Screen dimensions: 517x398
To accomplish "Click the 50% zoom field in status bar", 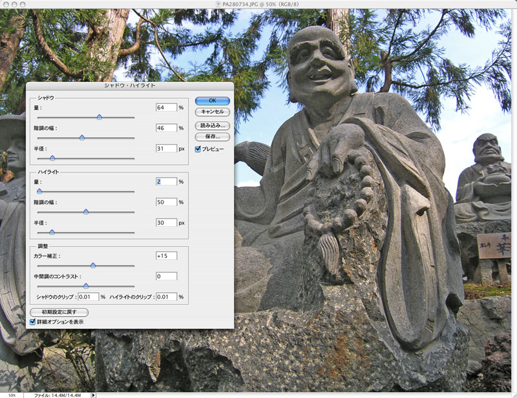I will pos(12,394).
